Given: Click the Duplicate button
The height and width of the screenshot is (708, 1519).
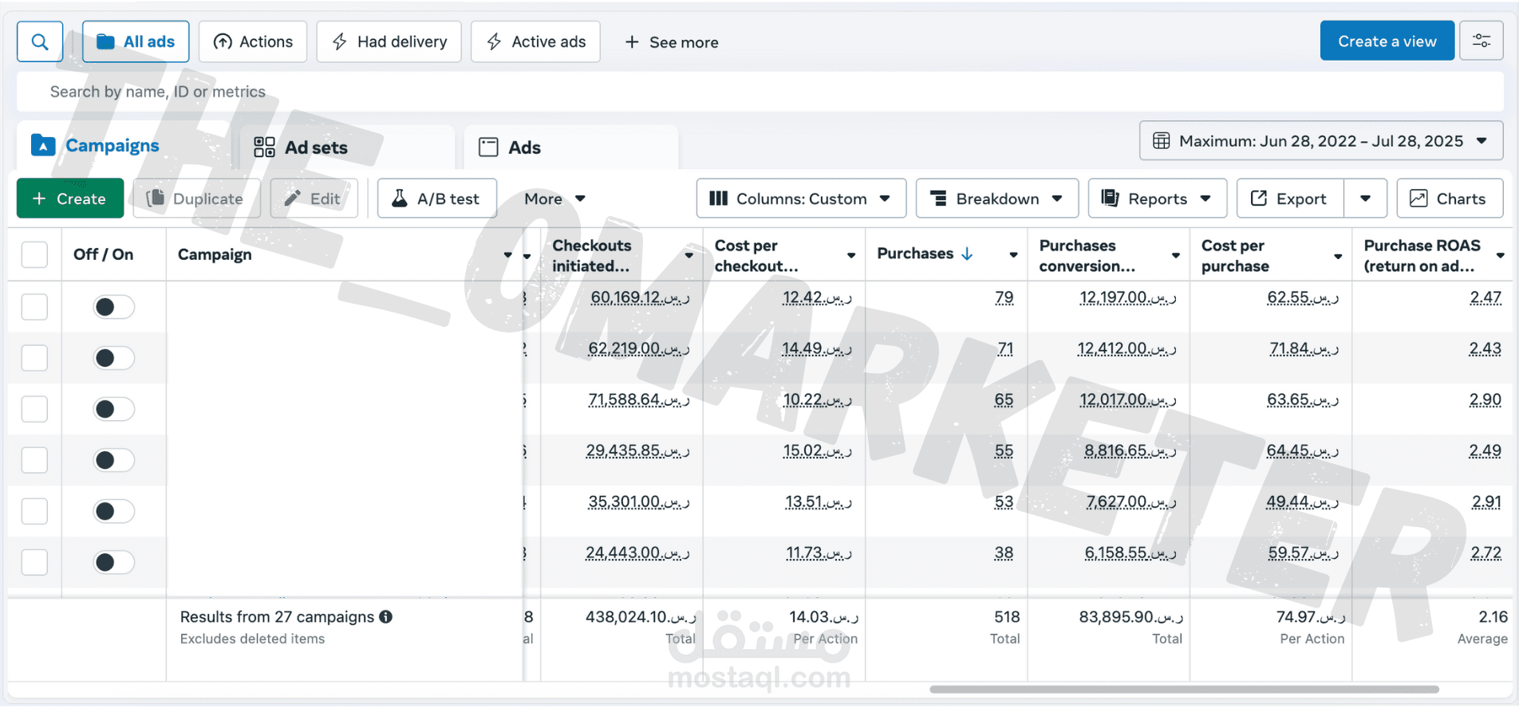Looking at the screenshot, I should pyautogui.click(x=196, y=199).
